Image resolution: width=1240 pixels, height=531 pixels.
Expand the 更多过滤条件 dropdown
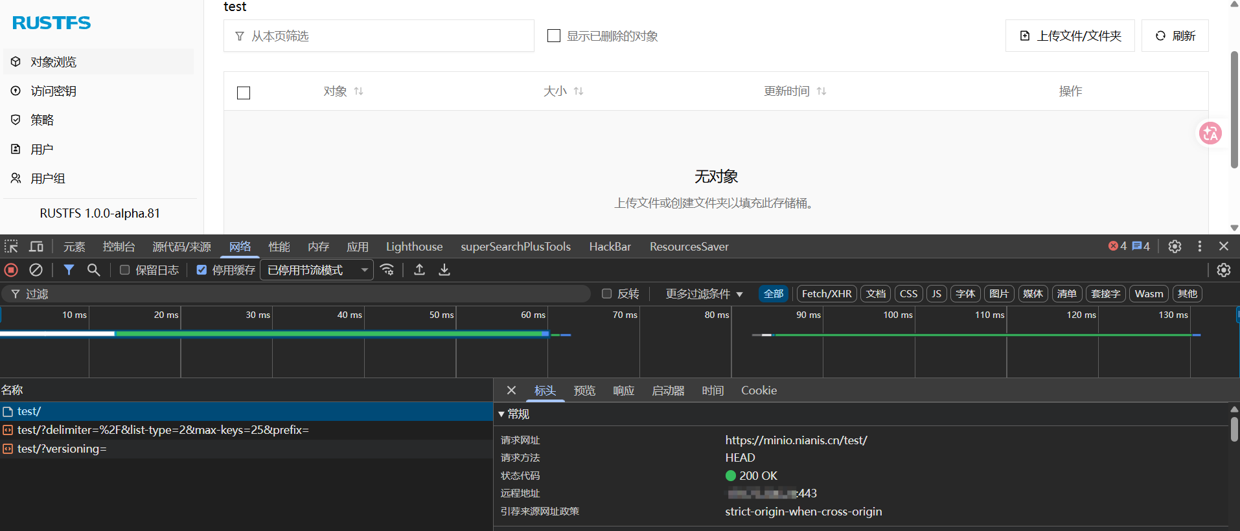click(704, 294)
